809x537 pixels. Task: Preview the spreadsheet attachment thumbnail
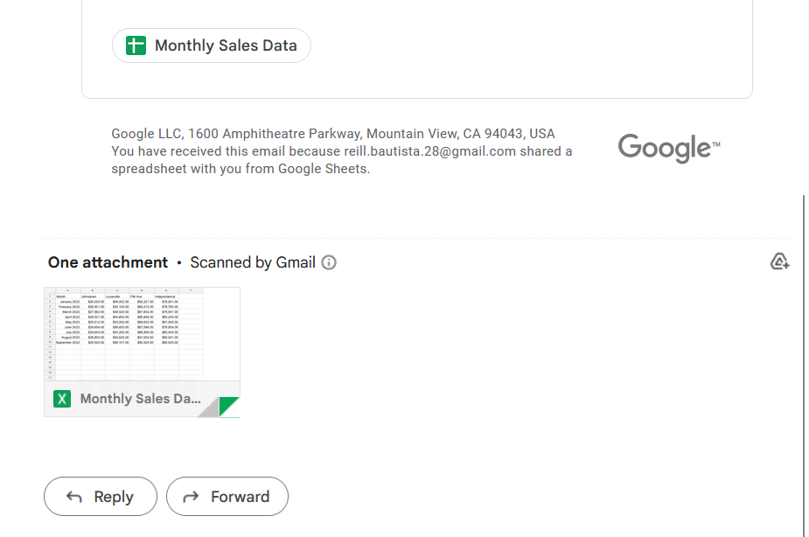coord(131,332)
